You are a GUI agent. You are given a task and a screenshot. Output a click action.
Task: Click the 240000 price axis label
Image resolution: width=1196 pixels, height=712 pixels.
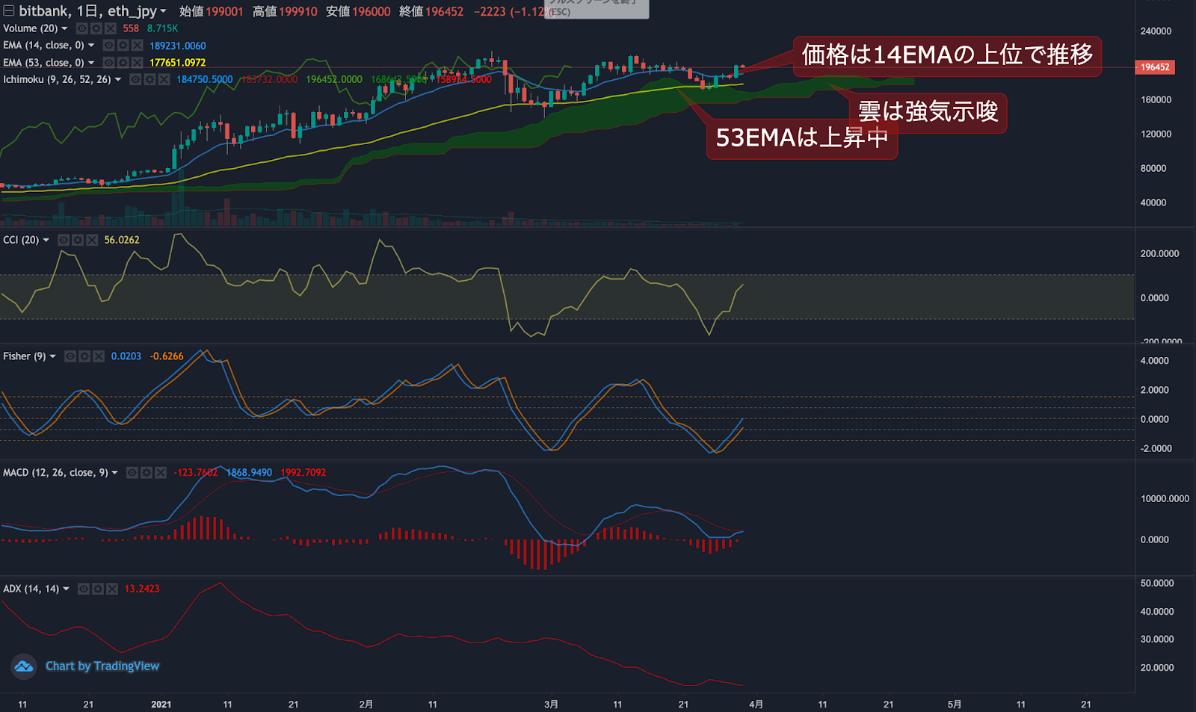coord(1156,31)
